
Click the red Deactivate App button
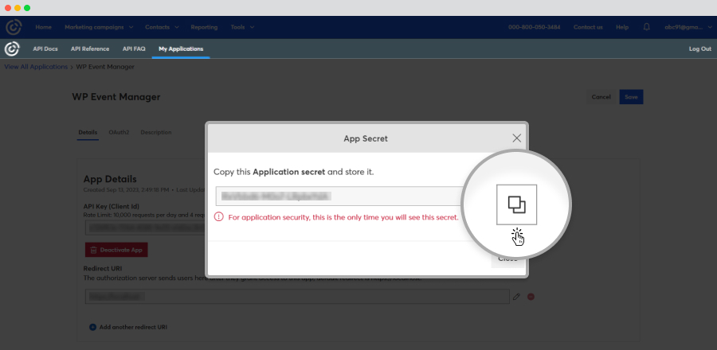[x=116, y=250]
